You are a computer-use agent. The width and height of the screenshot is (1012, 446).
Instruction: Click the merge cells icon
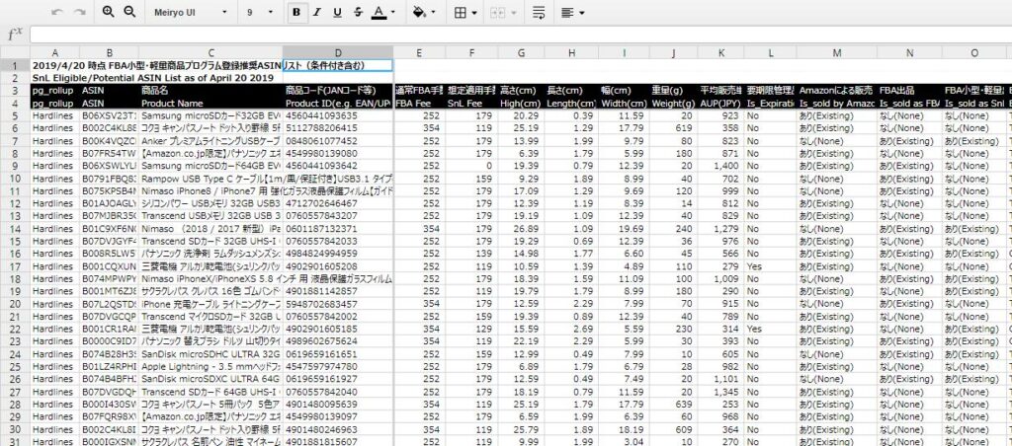coord(499,12)
